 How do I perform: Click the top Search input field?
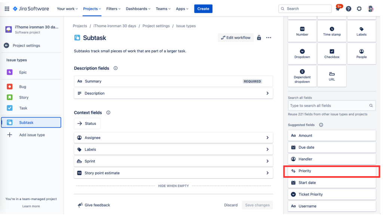[x=305, y=9]
